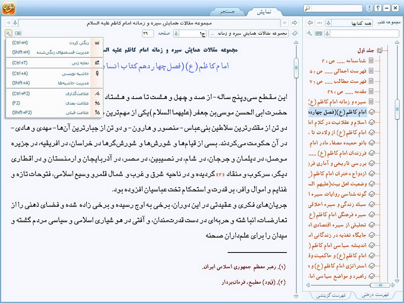Click the book icon beside the title field
The width and height of the screenshot is (404, 303).
tap(295, 33)
